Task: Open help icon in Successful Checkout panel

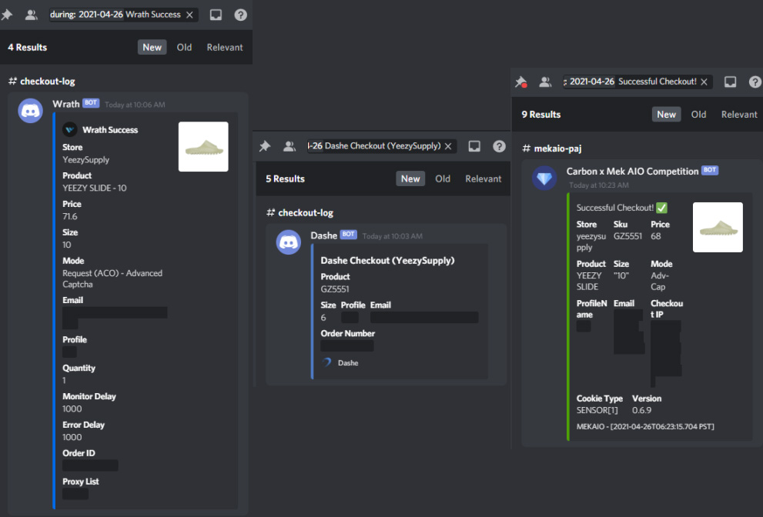Action: (755, 82)
